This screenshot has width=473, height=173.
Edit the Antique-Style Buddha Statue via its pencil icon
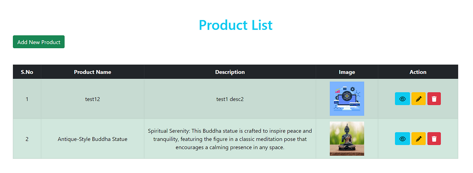click(x=418, y=139)
